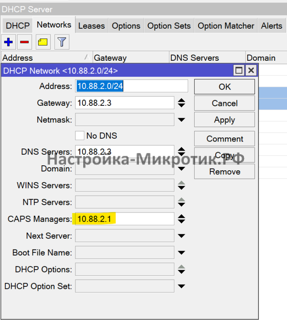
Task: Click the DHCP Option Set field
Action: tap(125, 286)
